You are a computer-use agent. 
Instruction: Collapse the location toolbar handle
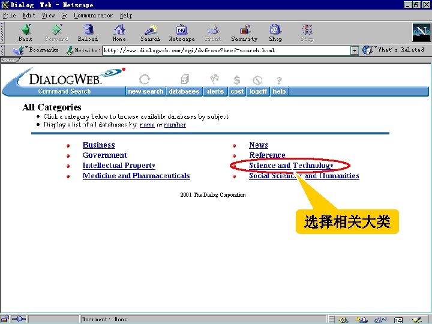click(x=2, y=50)
